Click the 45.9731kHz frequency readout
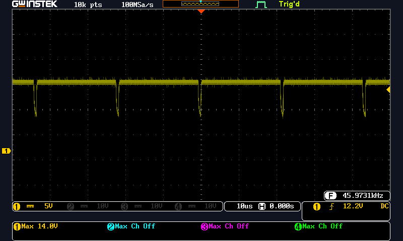Screen dimensions: 403x241 point(363,195)
